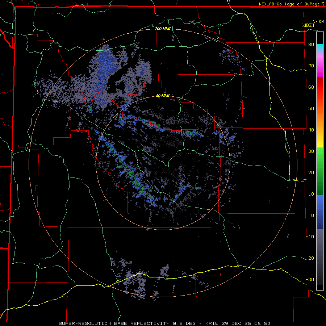Click the 100 NMI range ring label

point(163,29)
